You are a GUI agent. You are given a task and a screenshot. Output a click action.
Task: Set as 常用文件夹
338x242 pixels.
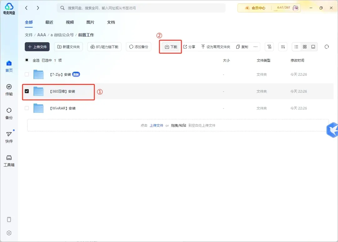[x=216, y=47]
